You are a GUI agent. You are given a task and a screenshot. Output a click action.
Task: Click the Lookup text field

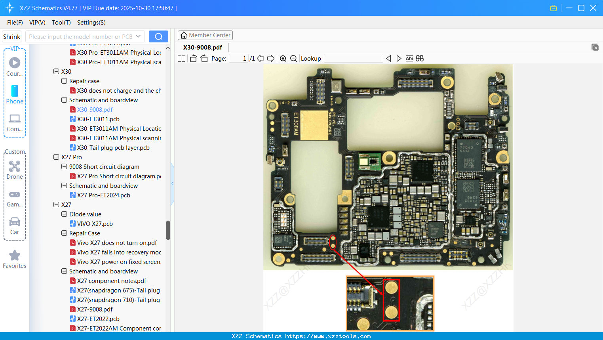coord(353,59)
